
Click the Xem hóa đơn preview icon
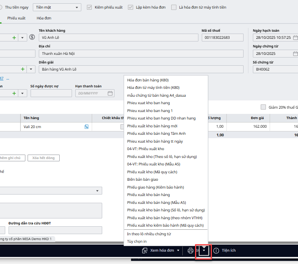coord(145,251)
